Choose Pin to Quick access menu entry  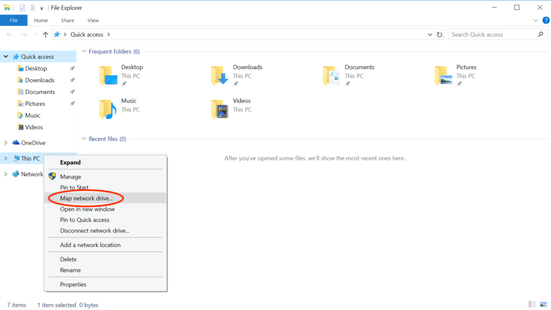tap(105, 220)
